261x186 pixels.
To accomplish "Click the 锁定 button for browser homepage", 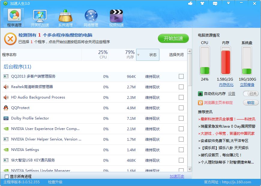I will [250, 103].
